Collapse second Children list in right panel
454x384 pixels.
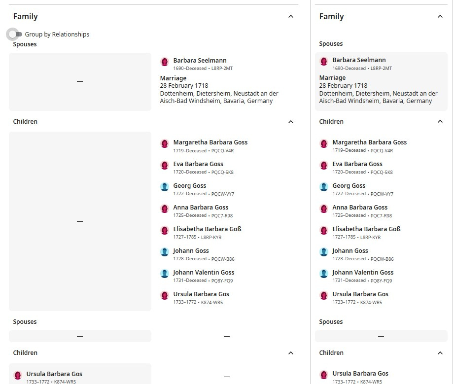[x=440, y=353]
